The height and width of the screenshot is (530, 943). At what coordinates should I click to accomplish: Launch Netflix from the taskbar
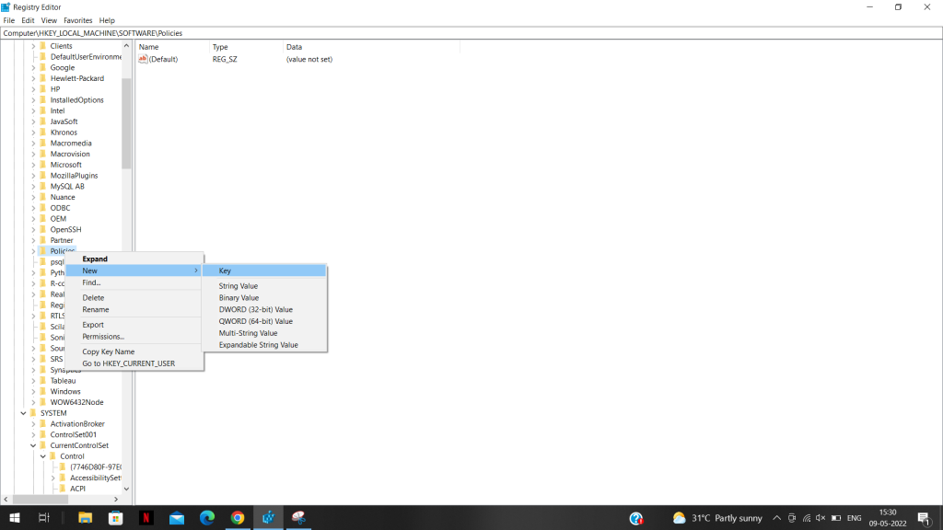147,517
